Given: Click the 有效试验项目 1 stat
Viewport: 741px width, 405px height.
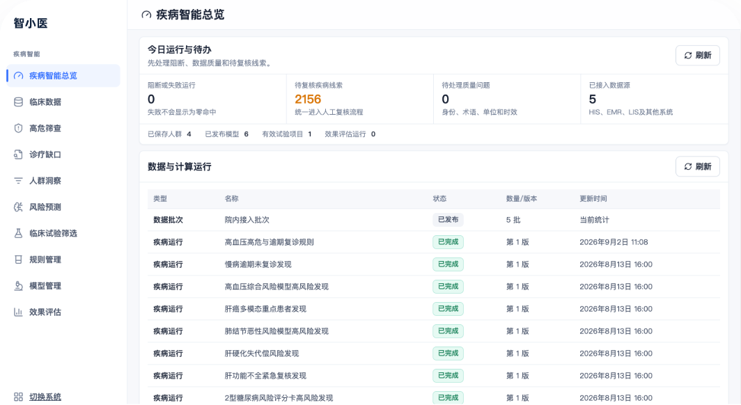Looking at the screenshot, I should point(287,134).
